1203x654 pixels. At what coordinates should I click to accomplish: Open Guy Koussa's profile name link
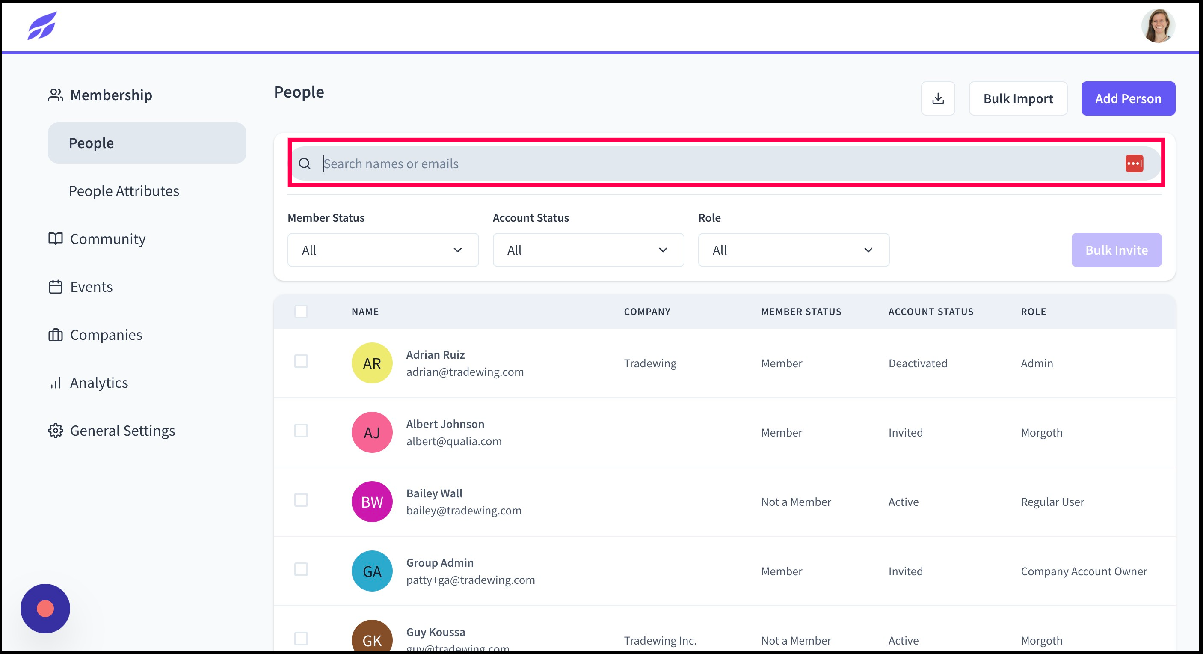tap(436, 632)
